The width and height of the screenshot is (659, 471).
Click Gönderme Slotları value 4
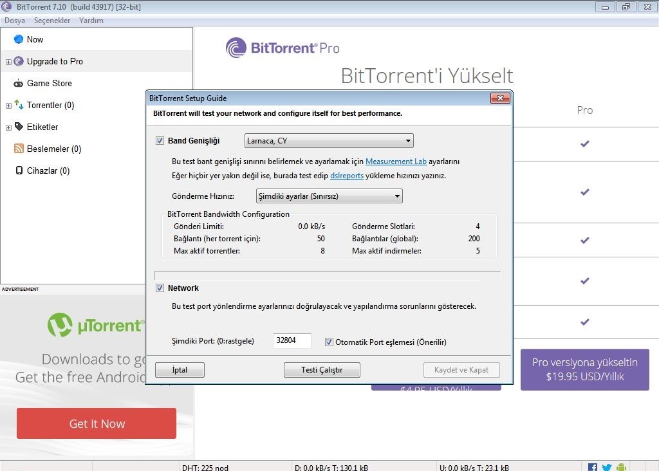[478, 226]
